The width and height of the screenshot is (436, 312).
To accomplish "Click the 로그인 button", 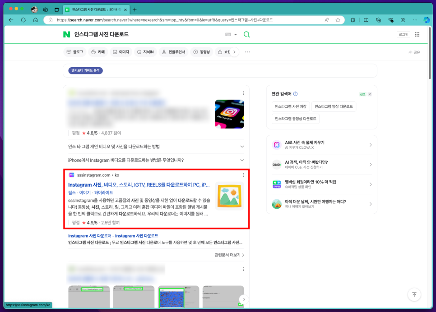I will tap(404, 34).
